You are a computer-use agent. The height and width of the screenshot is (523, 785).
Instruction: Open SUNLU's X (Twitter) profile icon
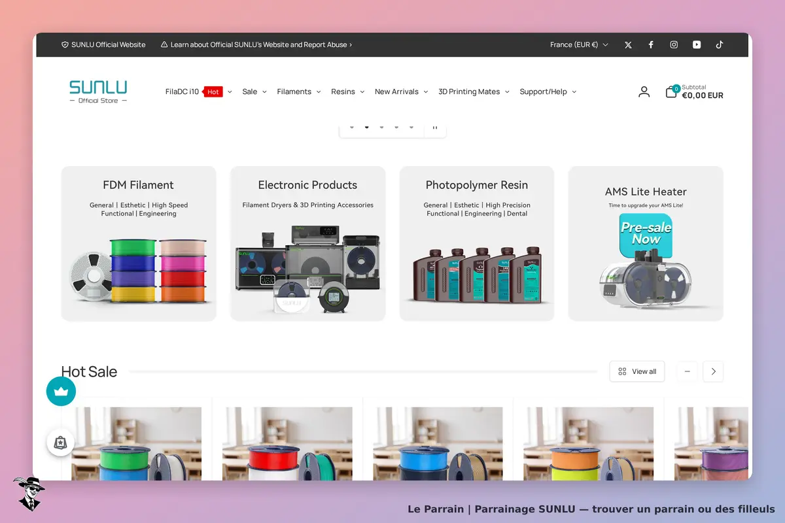pyautogui.click(x=628, y=45)
